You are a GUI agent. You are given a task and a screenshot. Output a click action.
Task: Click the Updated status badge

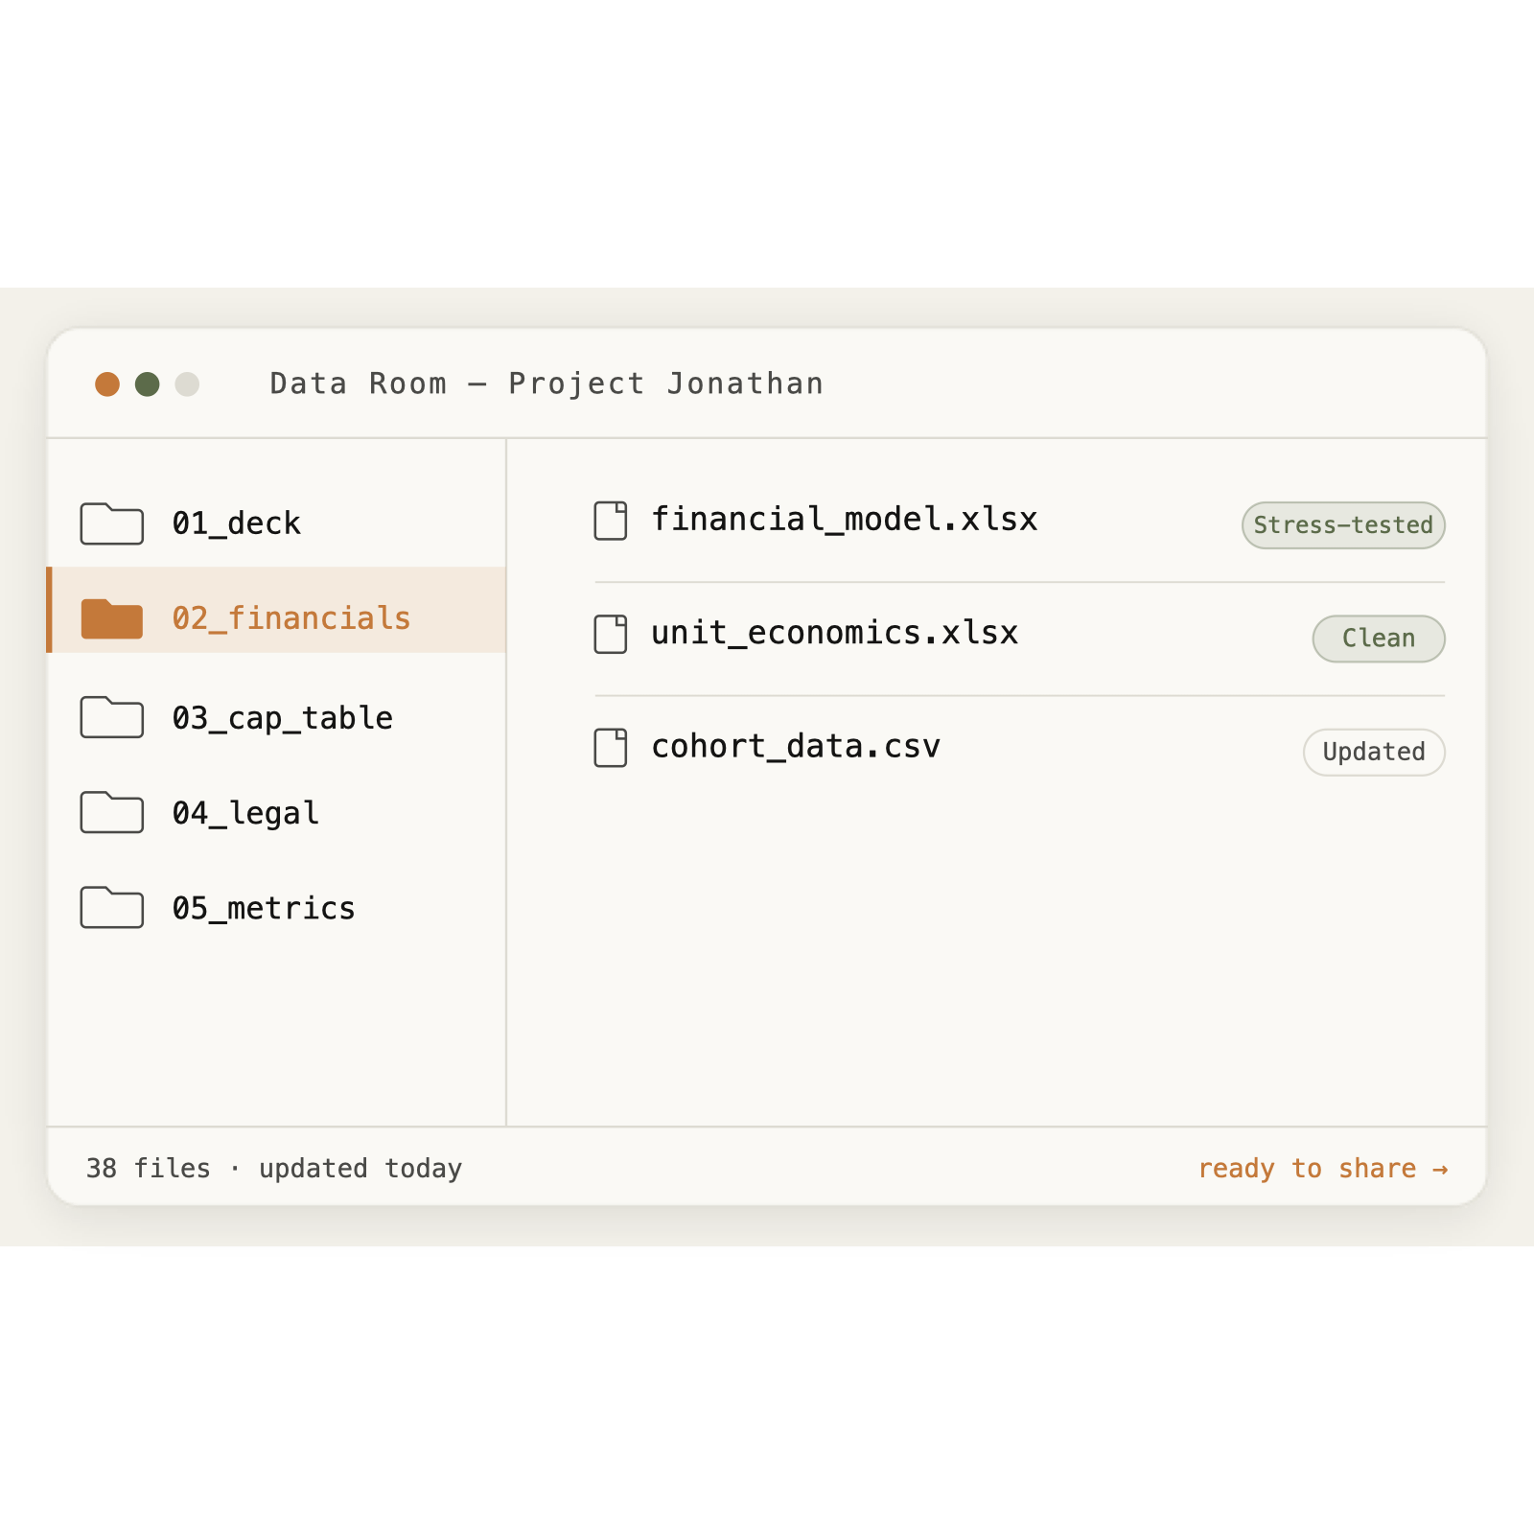tap(1374, 752)
